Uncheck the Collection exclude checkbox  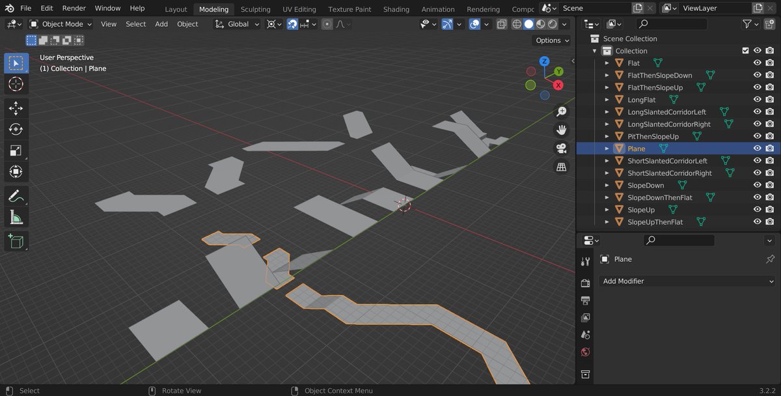746,51
